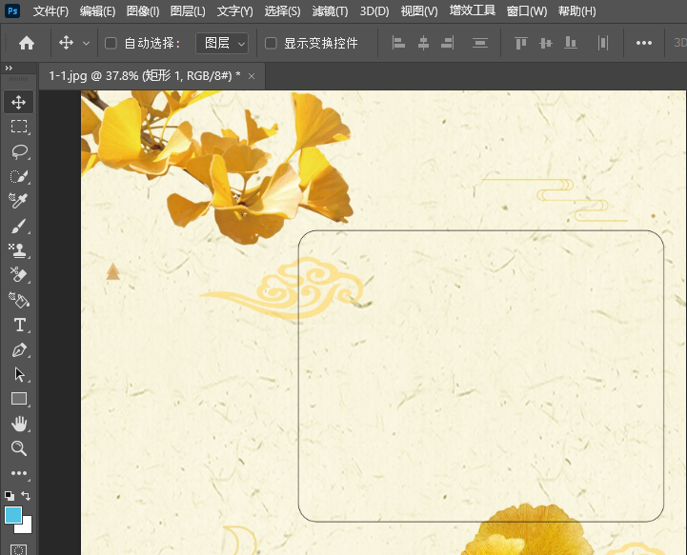Open the 窗口(W) menu

(527, 10)
